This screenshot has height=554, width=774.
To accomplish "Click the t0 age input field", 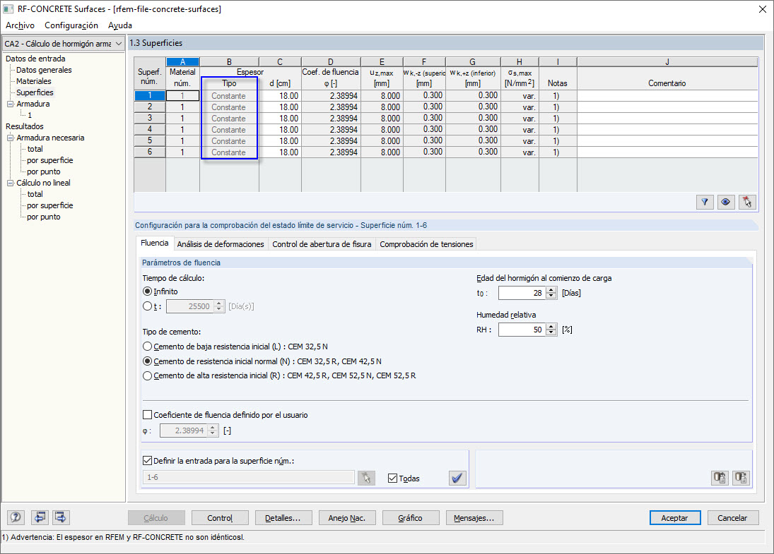I will pos(522,293).
